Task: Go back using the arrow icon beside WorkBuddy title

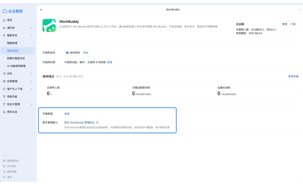Action: pos(41,9)
